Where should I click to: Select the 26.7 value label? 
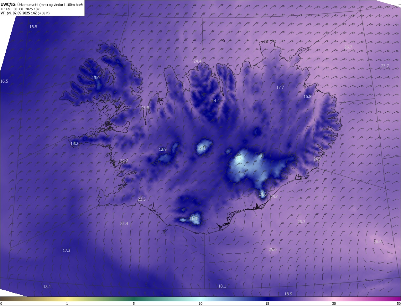pos(348,47)
